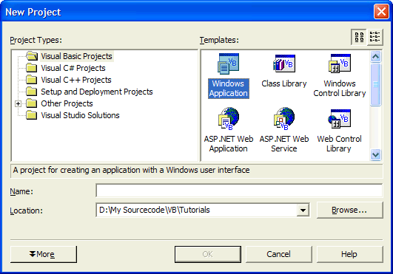Pick the Web Control Library template icon

[340, 119]
